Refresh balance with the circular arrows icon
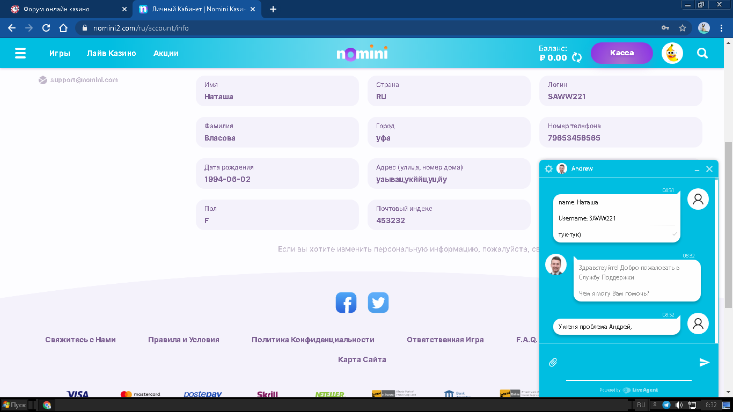Screen dimensions: 733x412 tap(577, 57)
